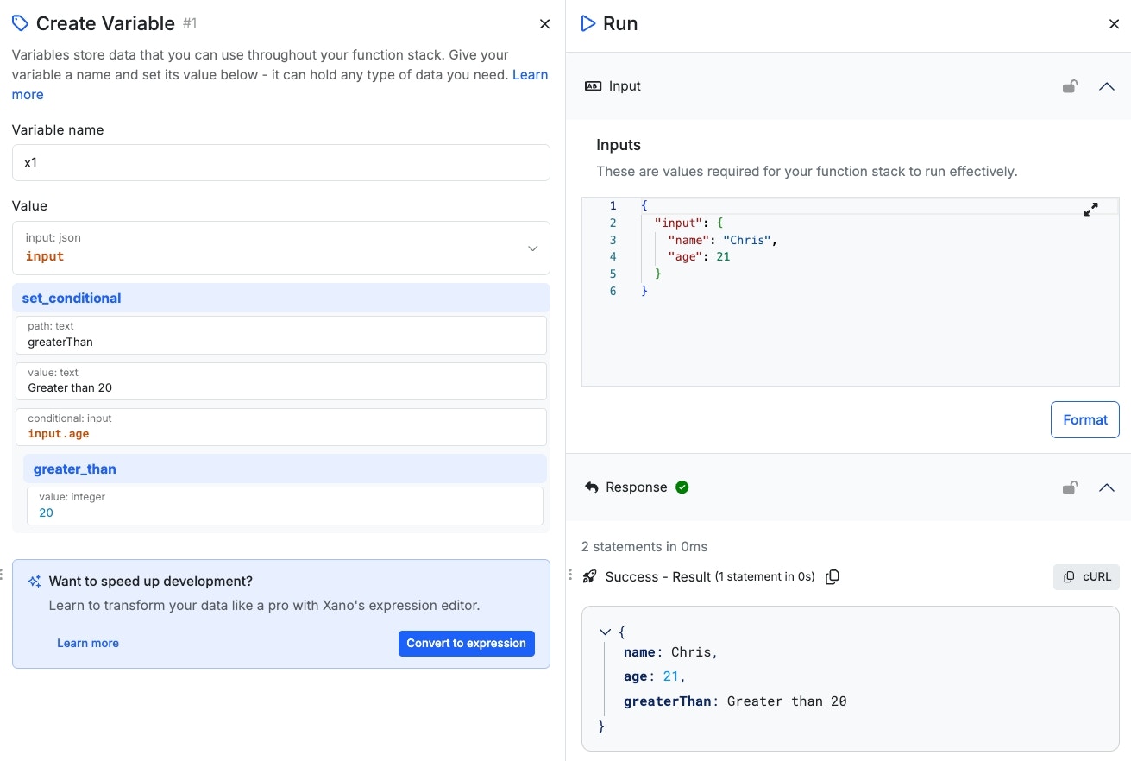Image resolution: width=1131 pixels, height=761 pixels.
Task: Collapse the Response section chevron
Action: tap(1107, 487)
